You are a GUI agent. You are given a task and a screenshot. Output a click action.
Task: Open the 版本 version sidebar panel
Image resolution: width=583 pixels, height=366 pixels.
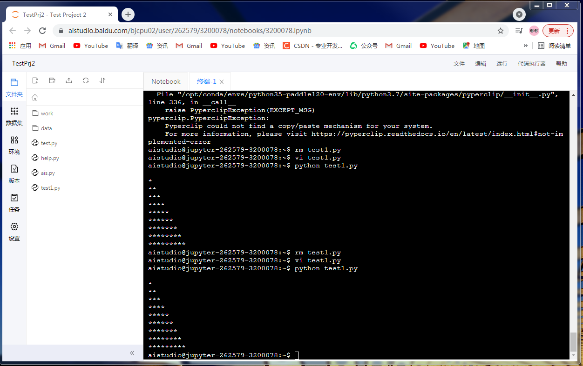14,174
